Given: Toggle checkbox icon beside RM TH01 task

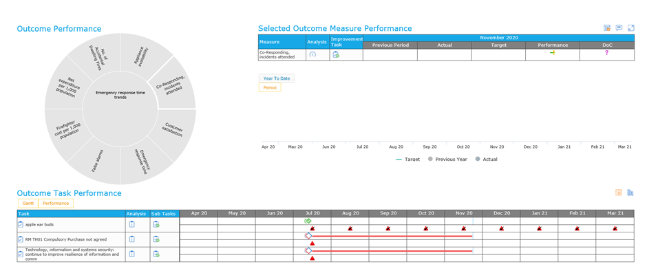Looking at the screenshot, I should pyautogui.click(x=21, y=239).
